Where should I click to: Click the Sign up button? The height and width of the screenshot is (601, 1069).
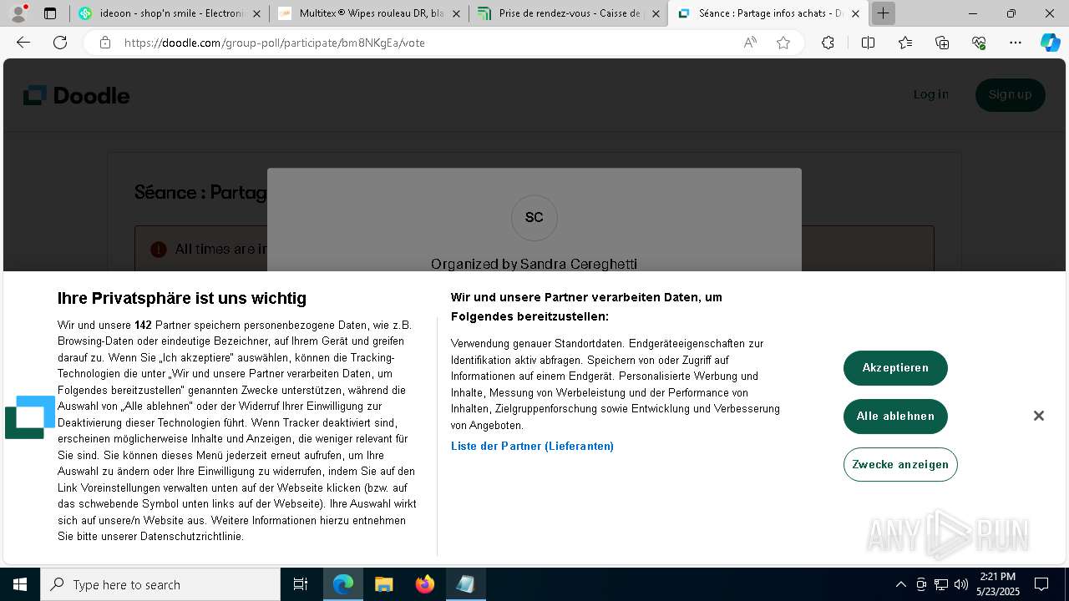(1010, 94)
